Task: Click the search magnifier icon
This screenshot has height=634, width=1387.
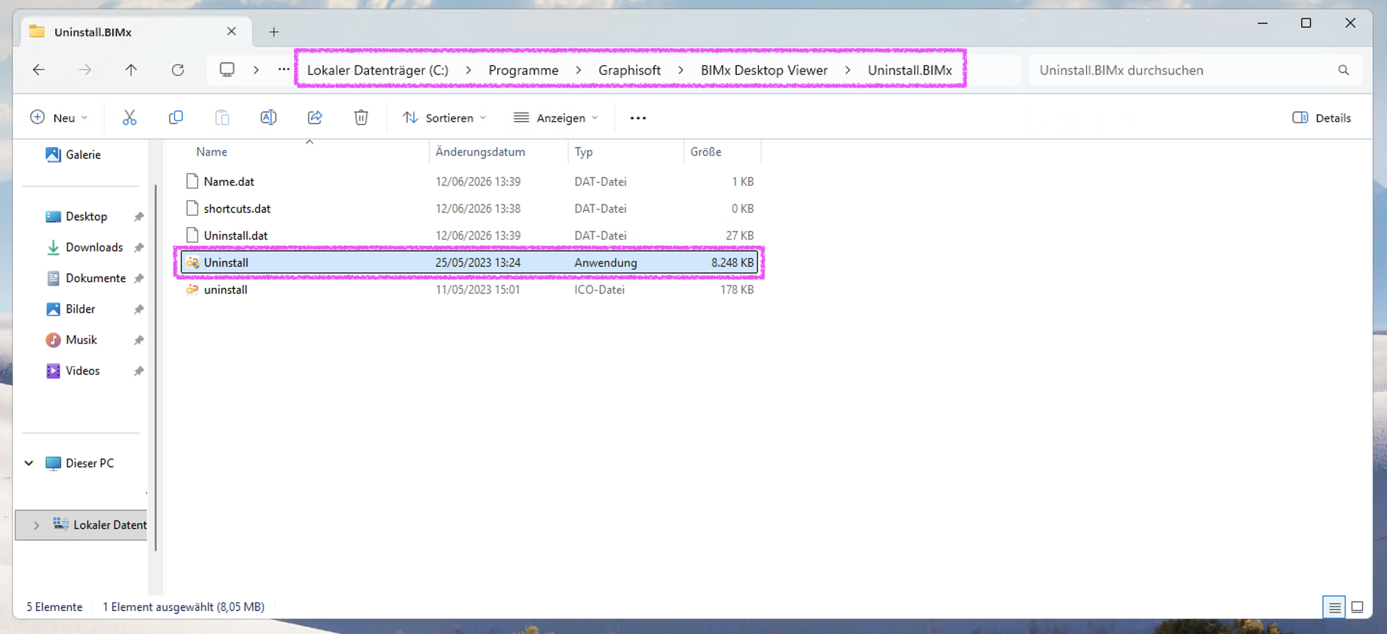Action: (1343, 70)
